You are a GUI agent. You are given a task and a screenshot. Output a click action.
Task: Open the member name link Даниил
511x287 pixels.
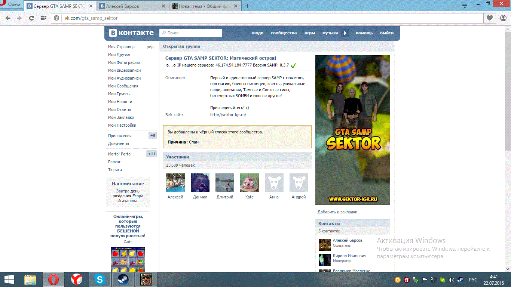coord(200,197)
